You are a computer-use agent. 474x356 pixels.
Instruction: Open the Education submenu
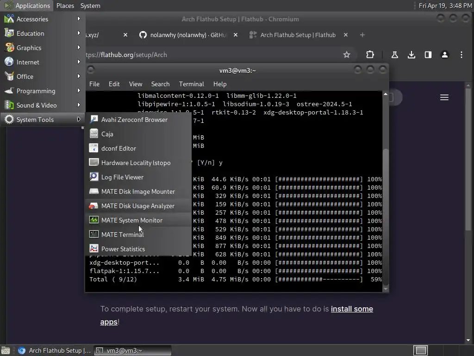pos(43,33)
